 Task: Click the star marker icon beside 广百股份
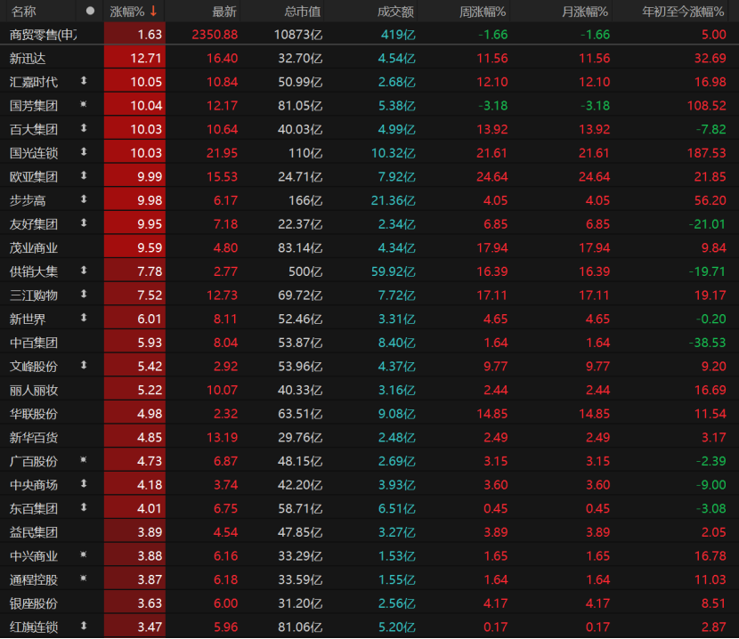click(84, 460)
